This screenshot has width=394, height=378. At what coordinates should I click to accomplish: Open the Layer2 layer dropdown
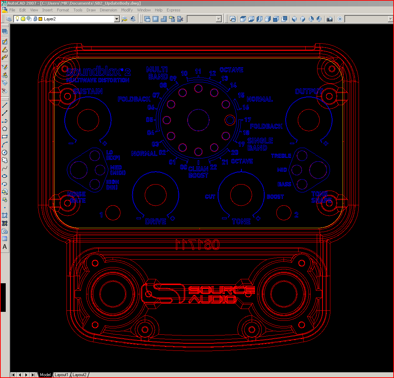[117, 19]
